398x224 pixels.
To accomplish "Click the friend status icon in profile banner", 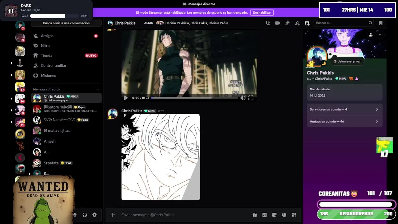I will pos(371,35).
